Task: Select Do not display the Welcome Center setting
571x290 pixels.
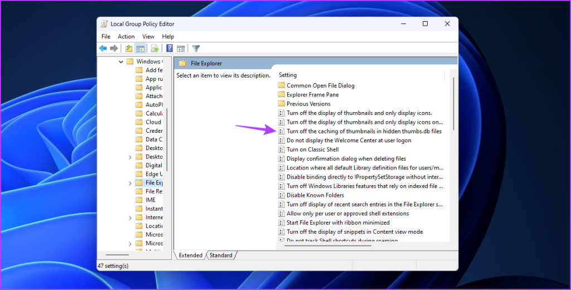Action: point(345,141)
